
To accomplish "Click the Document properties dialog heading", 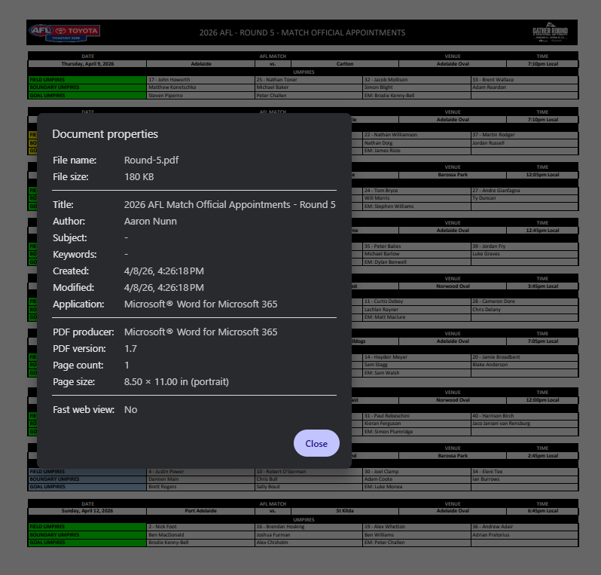I will click(105, 134).
